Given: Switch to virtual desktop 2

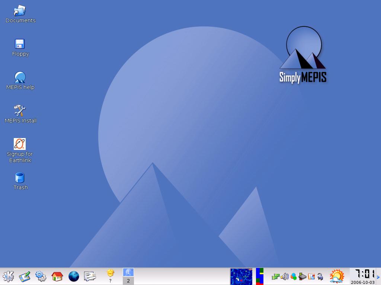Looking at the screenshot, I should [128, 281].
